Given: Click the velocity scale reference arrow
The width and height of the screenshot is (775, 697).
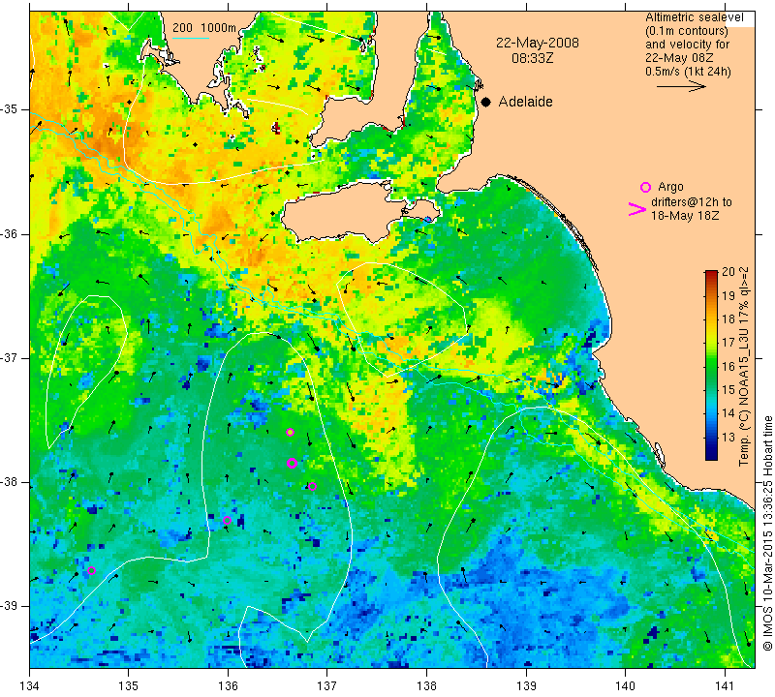Looking at the screenshot, I should pyautogui.click(x=682, y=86).
